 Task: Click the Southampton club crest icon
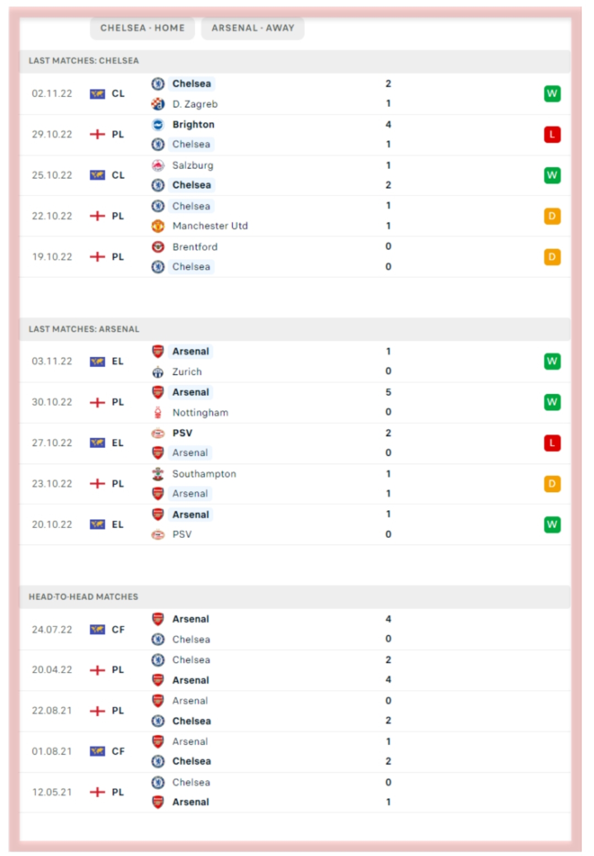pos(158,473)
